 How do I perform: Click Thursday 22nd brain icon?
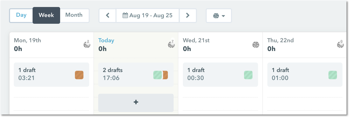[340, 44]
